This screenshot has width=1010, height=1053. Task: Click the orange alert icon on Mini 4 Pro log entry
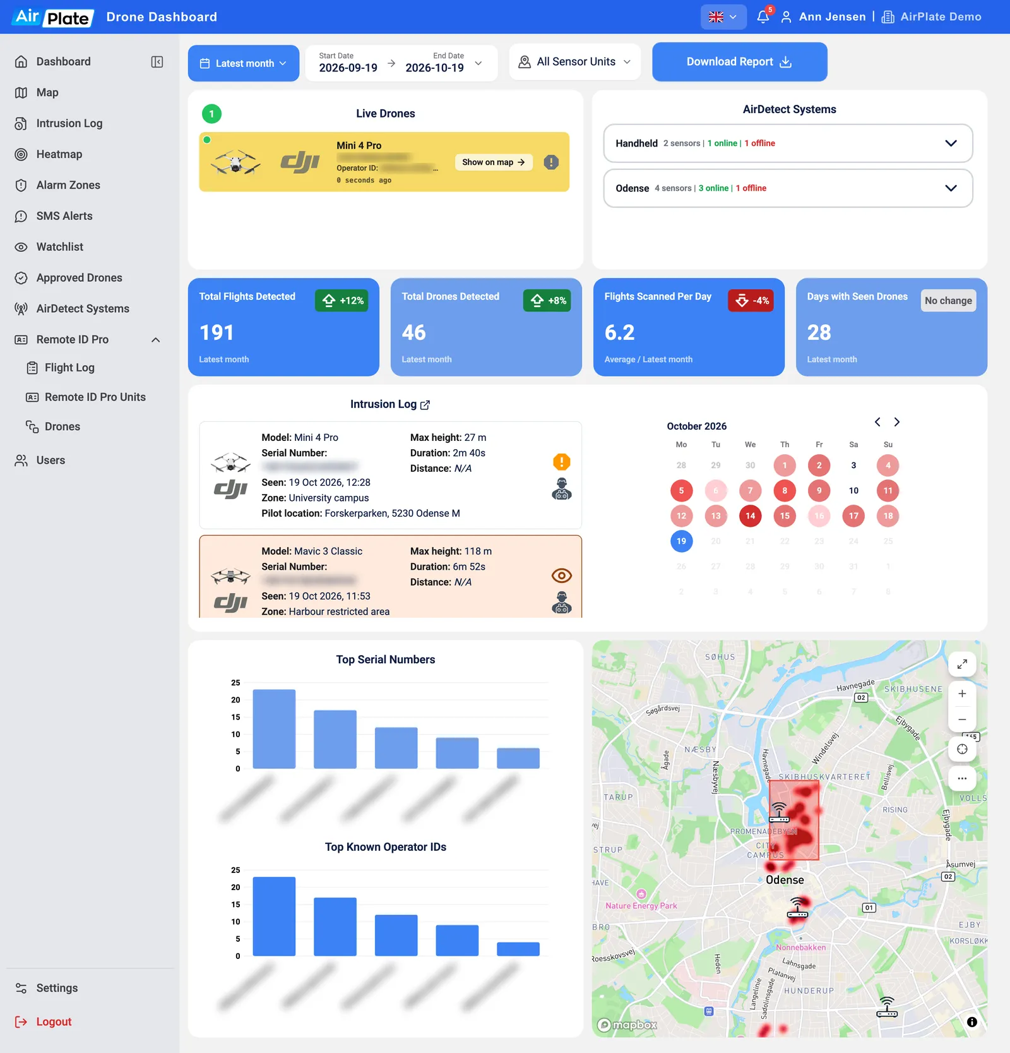pyautogui.click(x=561, y=462)
